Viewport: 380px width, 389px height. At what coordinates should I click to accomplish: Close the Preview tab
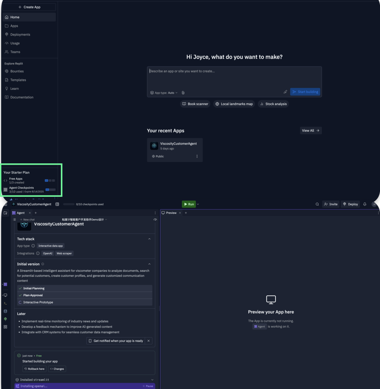pos(180,213)
